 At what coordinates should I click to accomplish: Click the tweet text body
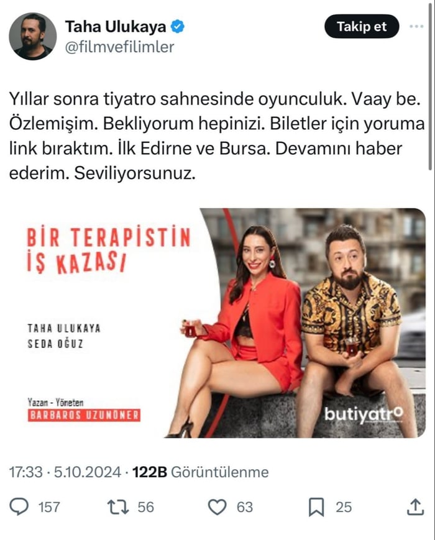pos(217,136)
